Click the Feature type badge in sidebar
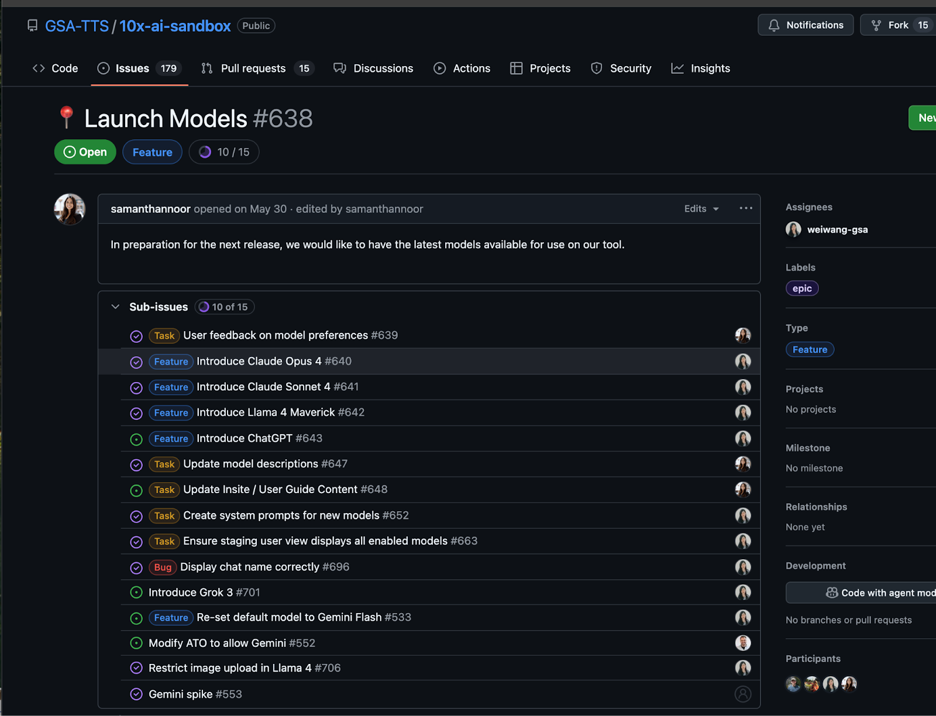Image resolution: width=936 pixels, height=716 pixels. [810, 349]
